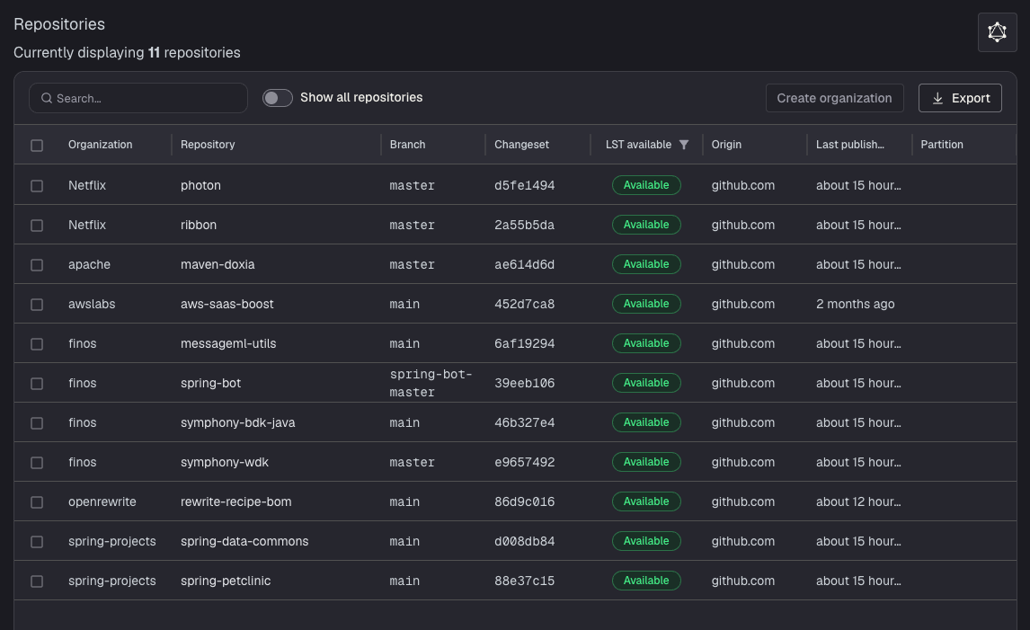Click the Available badge for spring-petclinic
Image resolution: width=1030 pixels, height=630 pixels.
pyautogui.click(x=646, y=581)
